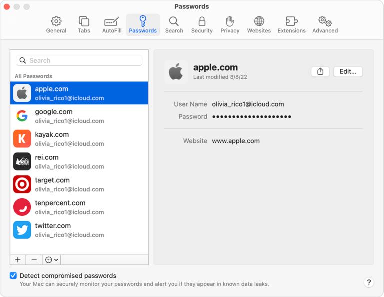384x297 pixels.
Task: Switch to the Websites preferences tab
Action: click(x=259, y=25)
